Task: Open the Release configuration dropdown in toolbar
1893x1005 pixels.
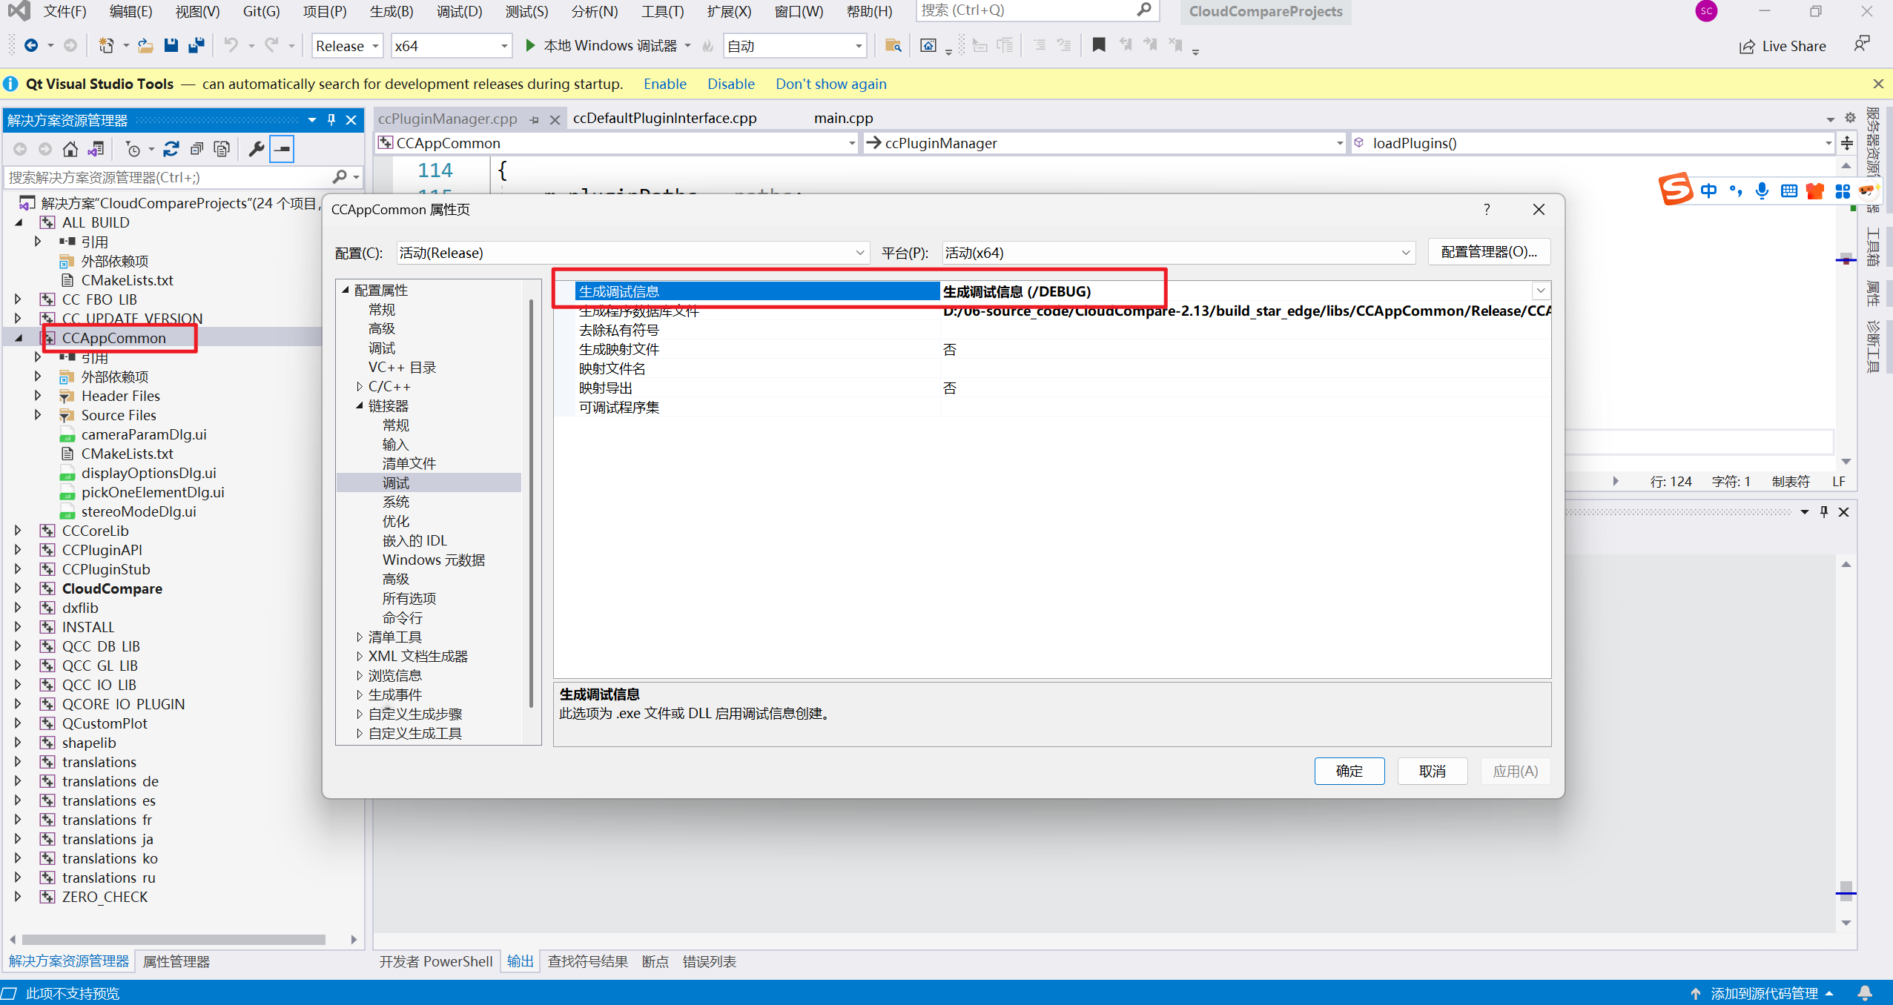Action: tap(347, 45)
